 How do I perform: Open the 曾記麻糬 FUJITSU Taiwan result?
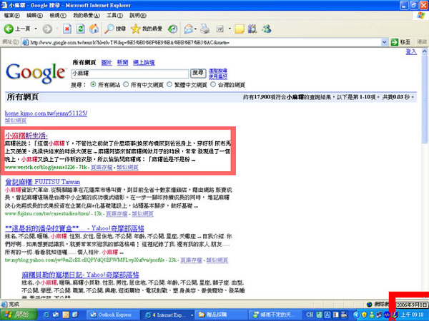43,182
